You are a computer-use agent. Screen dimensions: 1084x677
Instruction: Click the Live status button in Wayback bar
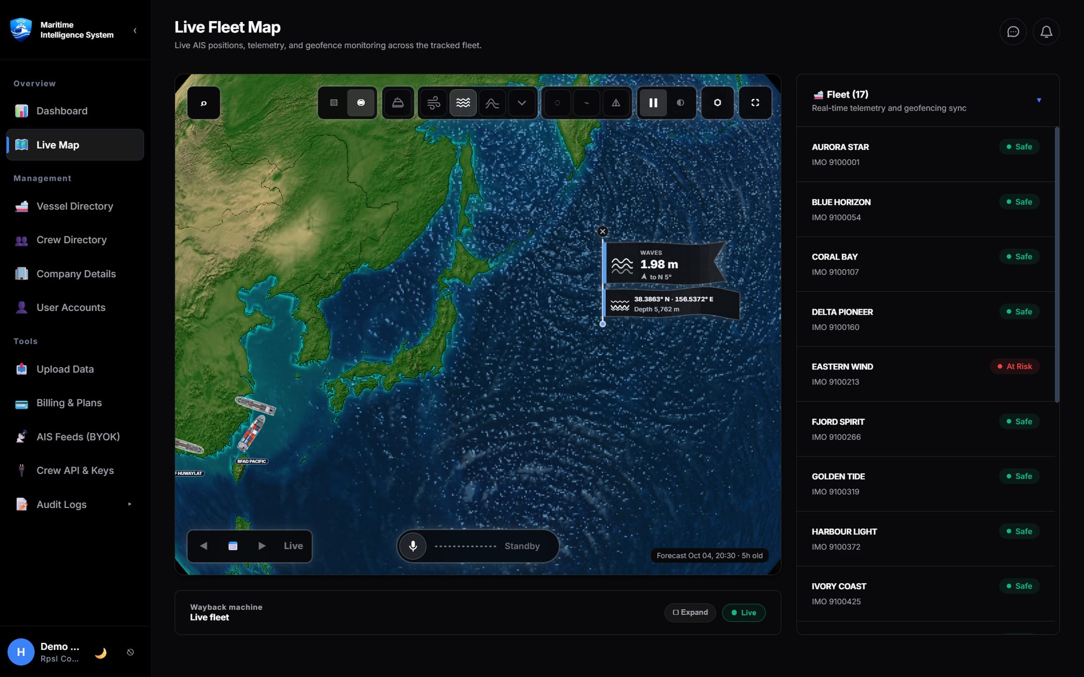[744, 613]
